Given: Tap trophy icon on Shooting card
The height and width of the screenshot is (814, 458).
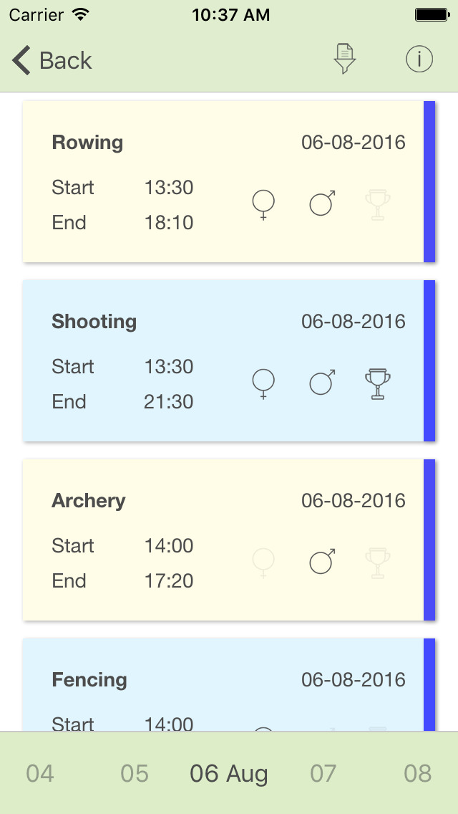Looking at the screenshot, I should tap(377, 383).
